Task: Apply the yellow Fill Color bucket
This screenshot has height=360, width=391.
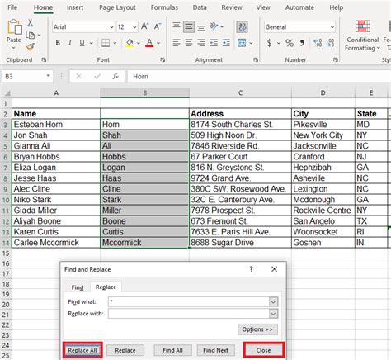Action: pos(130,43)
